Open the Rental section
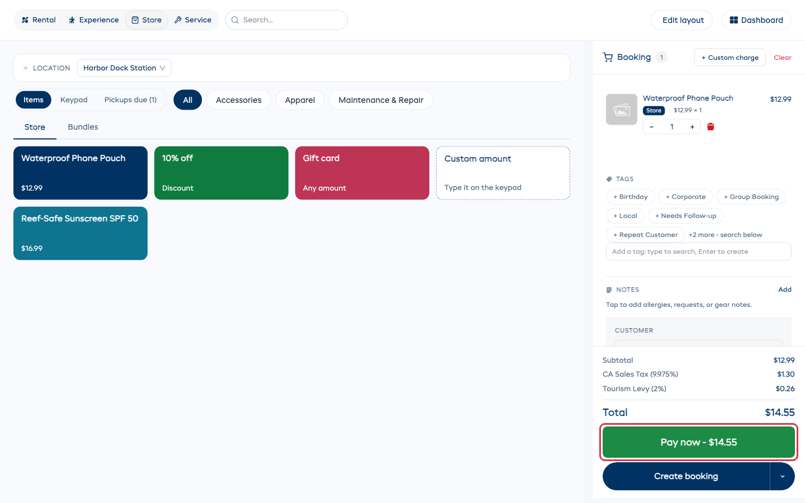Screen dimensions: 805x503 [x=39, y=20]
